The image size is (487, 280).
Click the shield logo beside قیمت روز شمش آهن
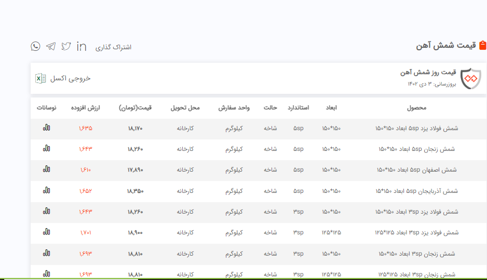point(471,78)
